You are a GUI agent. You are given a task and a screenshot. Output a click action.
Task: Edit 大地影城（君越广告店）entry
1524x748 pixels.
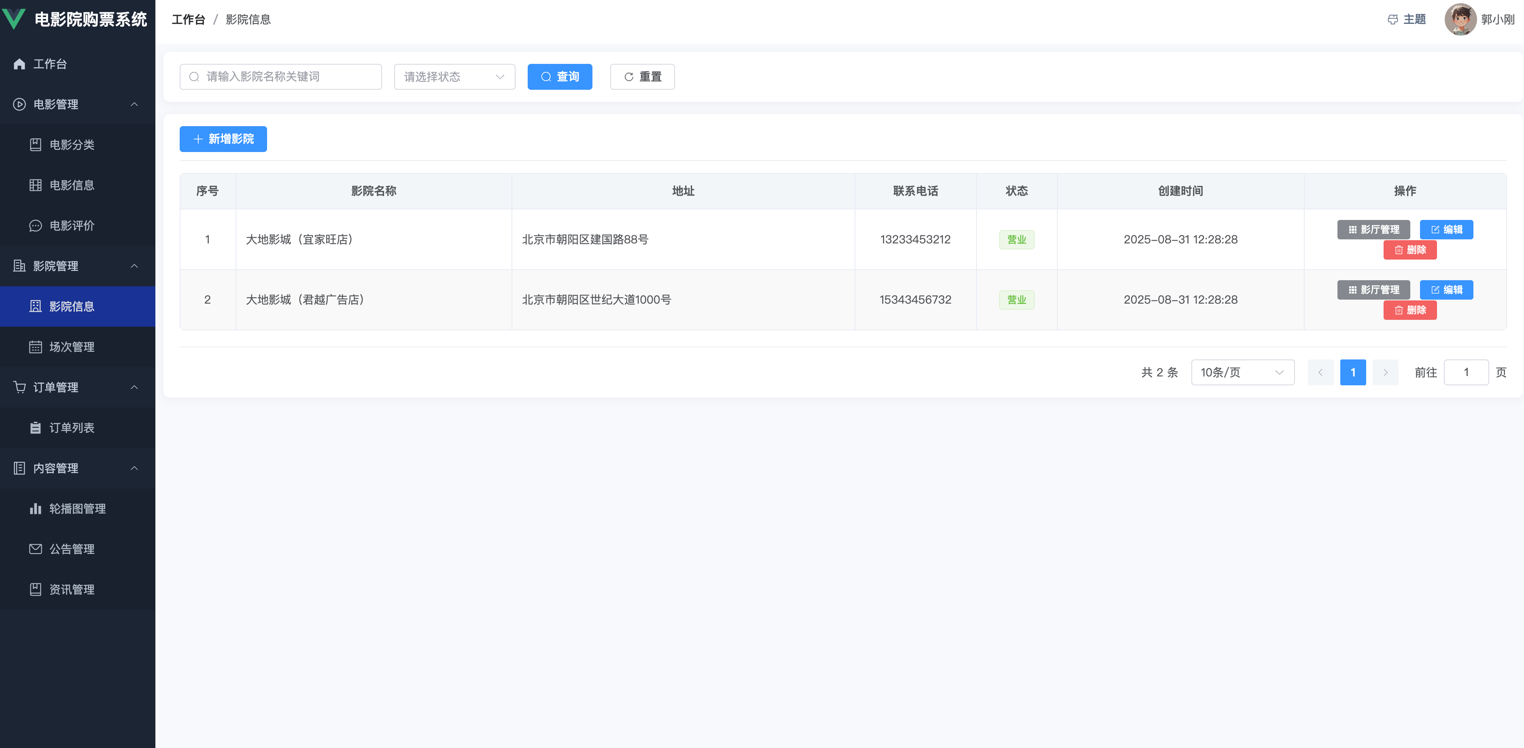1446,290
